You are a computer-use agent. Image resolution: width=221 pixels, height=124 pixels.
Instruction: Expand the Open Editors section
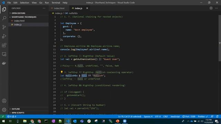pyautogui.click(x=28, y=13)
